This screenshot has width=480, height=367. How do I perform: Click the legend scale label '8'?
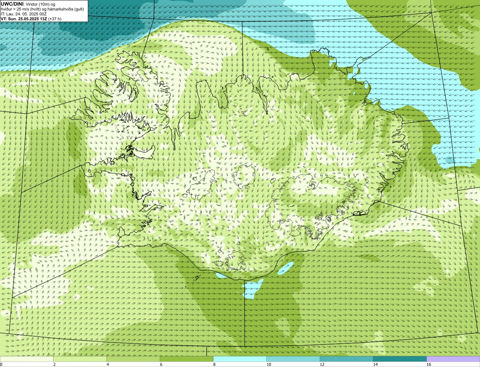click(x=214, y=364)
